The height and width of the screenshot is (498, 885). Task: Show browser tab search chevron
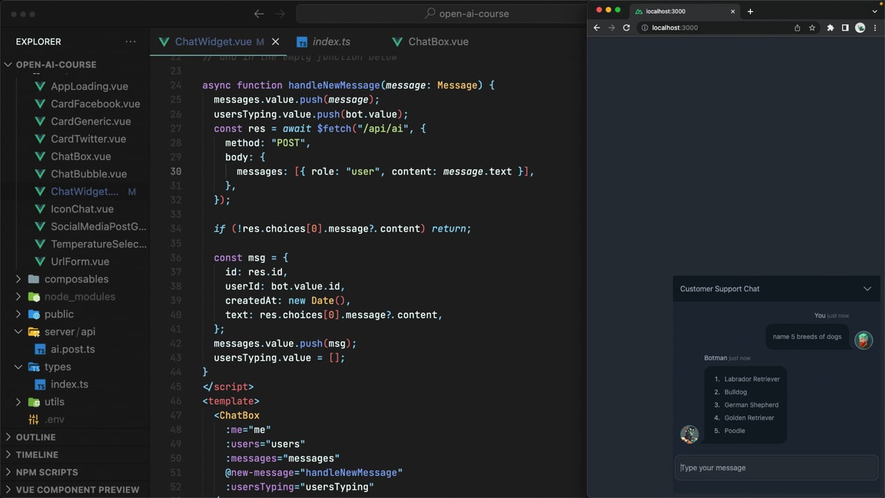tap(874, 11)
